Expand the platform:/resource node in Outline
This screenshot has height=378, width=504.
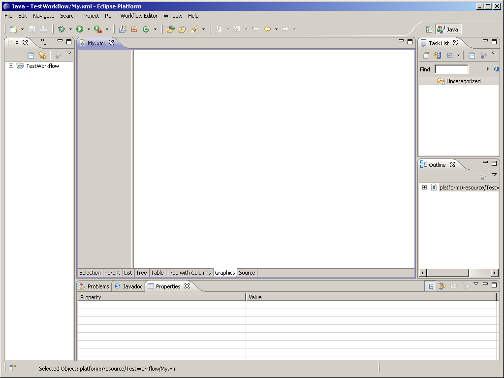click(x=424, y=188)
